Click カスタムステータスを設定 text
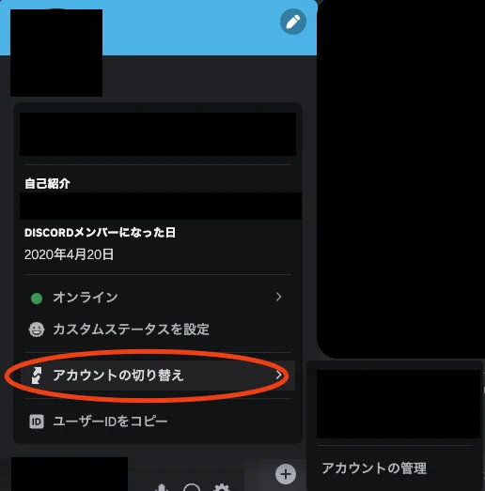485x491 pixels. [x=131, y=330]
